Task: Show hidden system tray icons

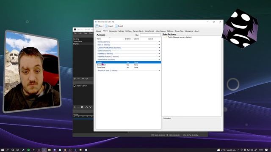Action: (238, 150)
